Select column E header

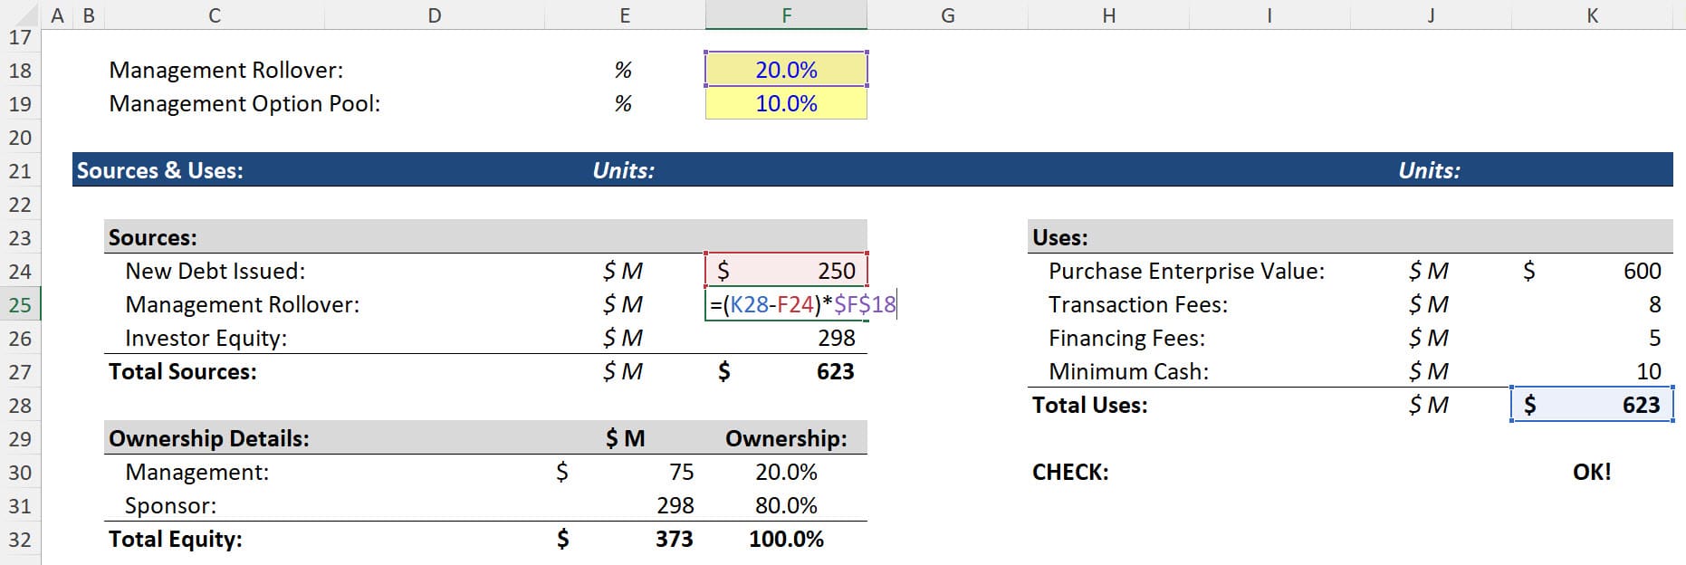click(625, 14)
